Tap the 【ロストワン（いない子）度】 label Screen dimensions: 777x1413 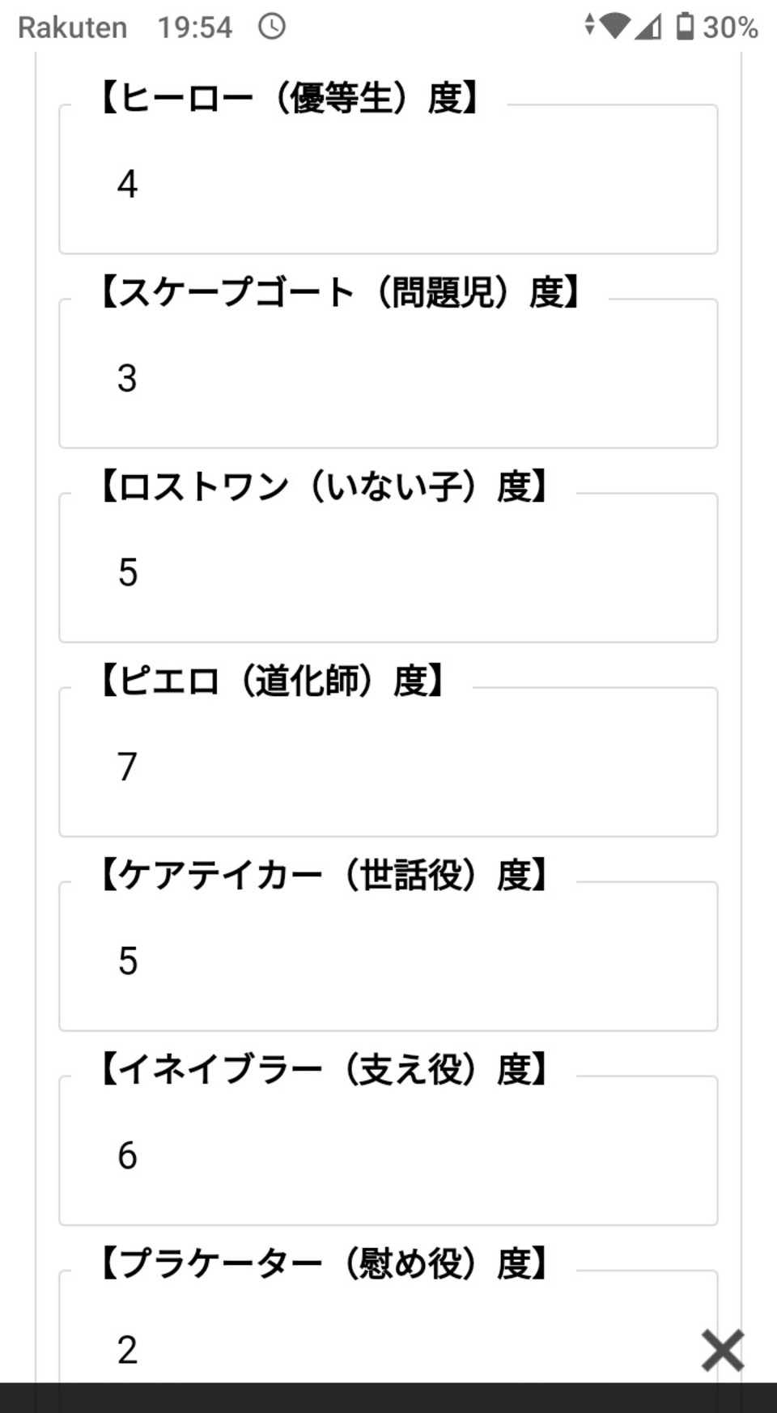(324, 486)
